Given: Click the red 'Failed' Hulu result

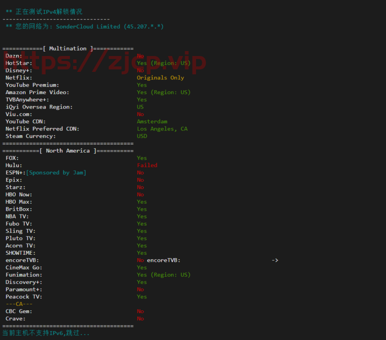Looking at the screenshot, I should 147,165.
